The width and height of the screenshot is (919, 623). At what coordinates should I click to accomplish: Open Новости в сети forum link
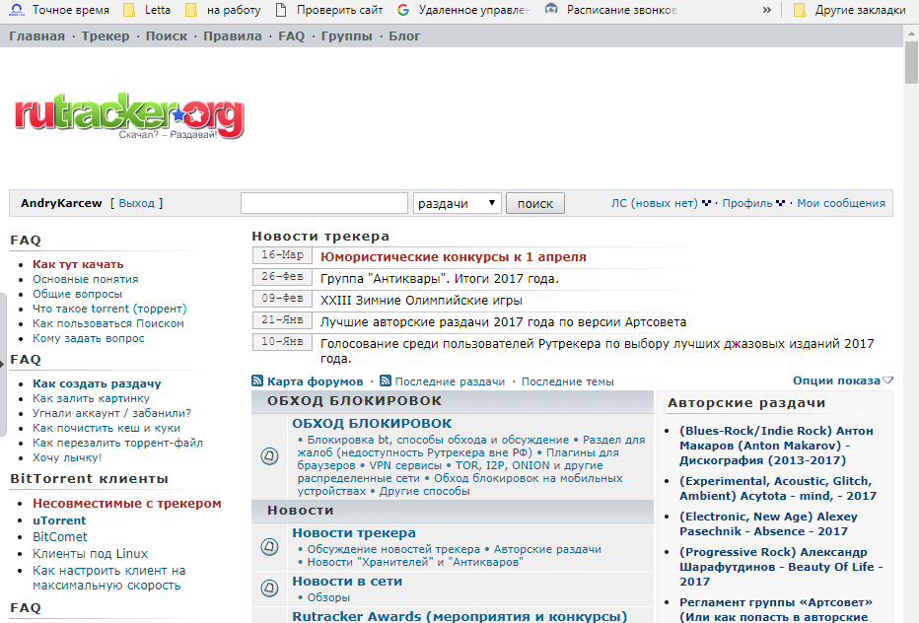(x=347, y=582)
